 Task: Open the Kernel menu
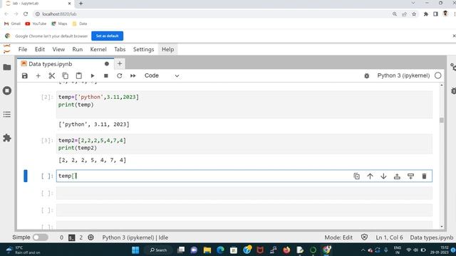[98, 49]
